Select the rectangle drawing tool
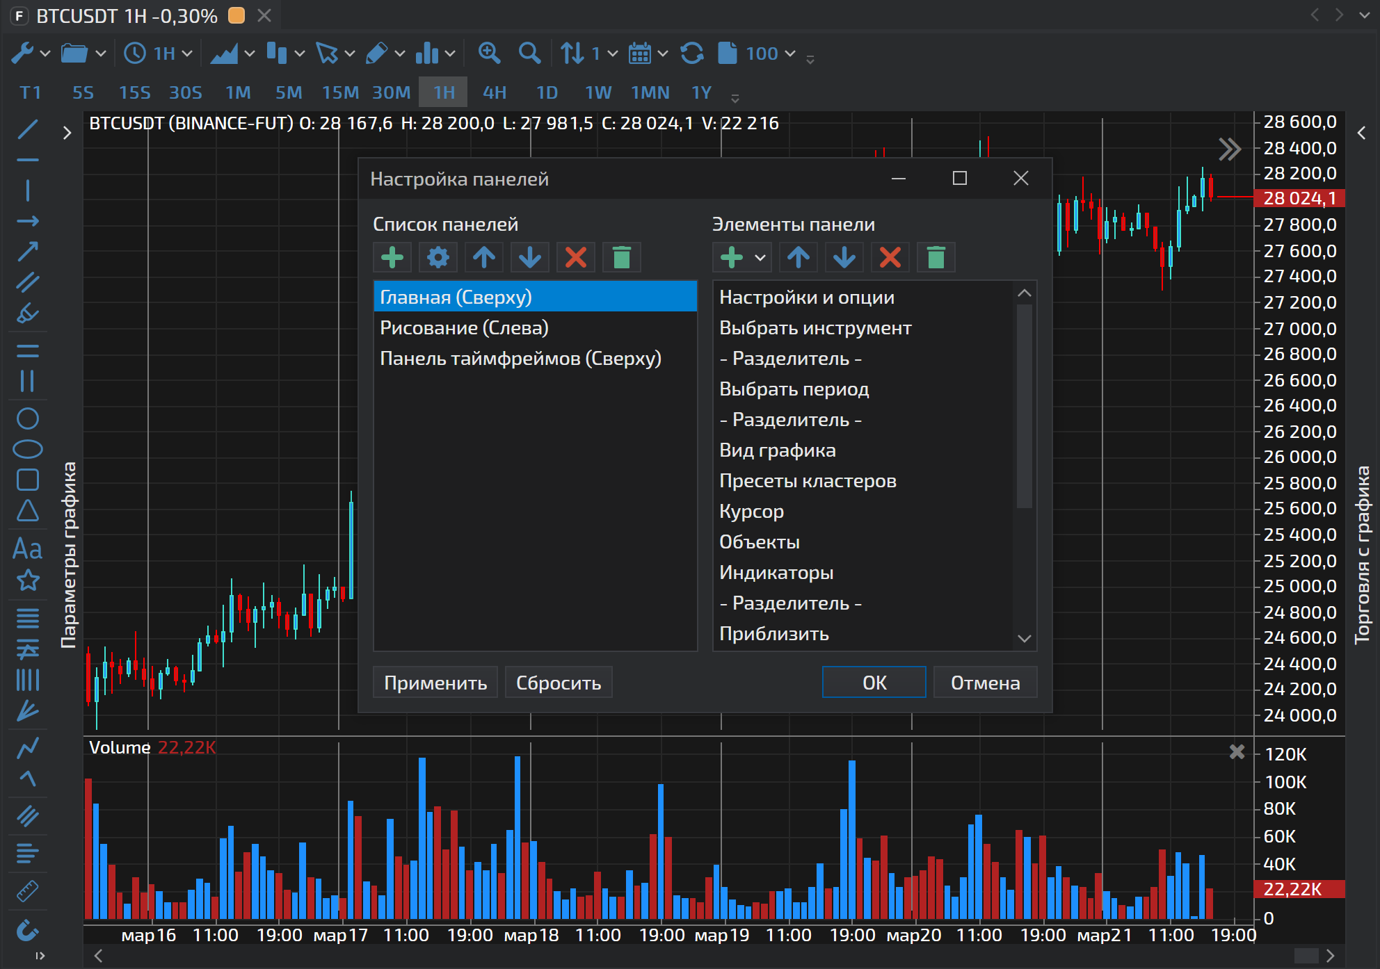This screenshot has height=969, width=1380. pyautogui.click(x=28, y=480)
